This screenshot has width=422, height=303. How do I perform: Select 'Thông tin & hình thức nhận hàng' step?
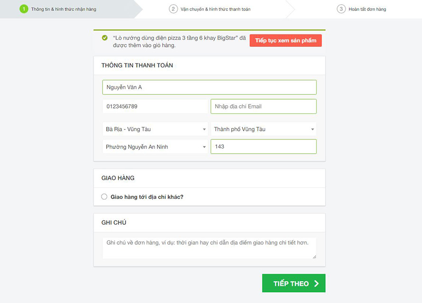tap(64, 9)
